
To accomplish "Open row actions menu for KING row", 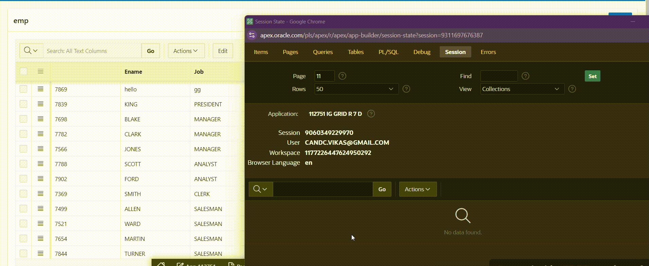I will tap(40, 104).
